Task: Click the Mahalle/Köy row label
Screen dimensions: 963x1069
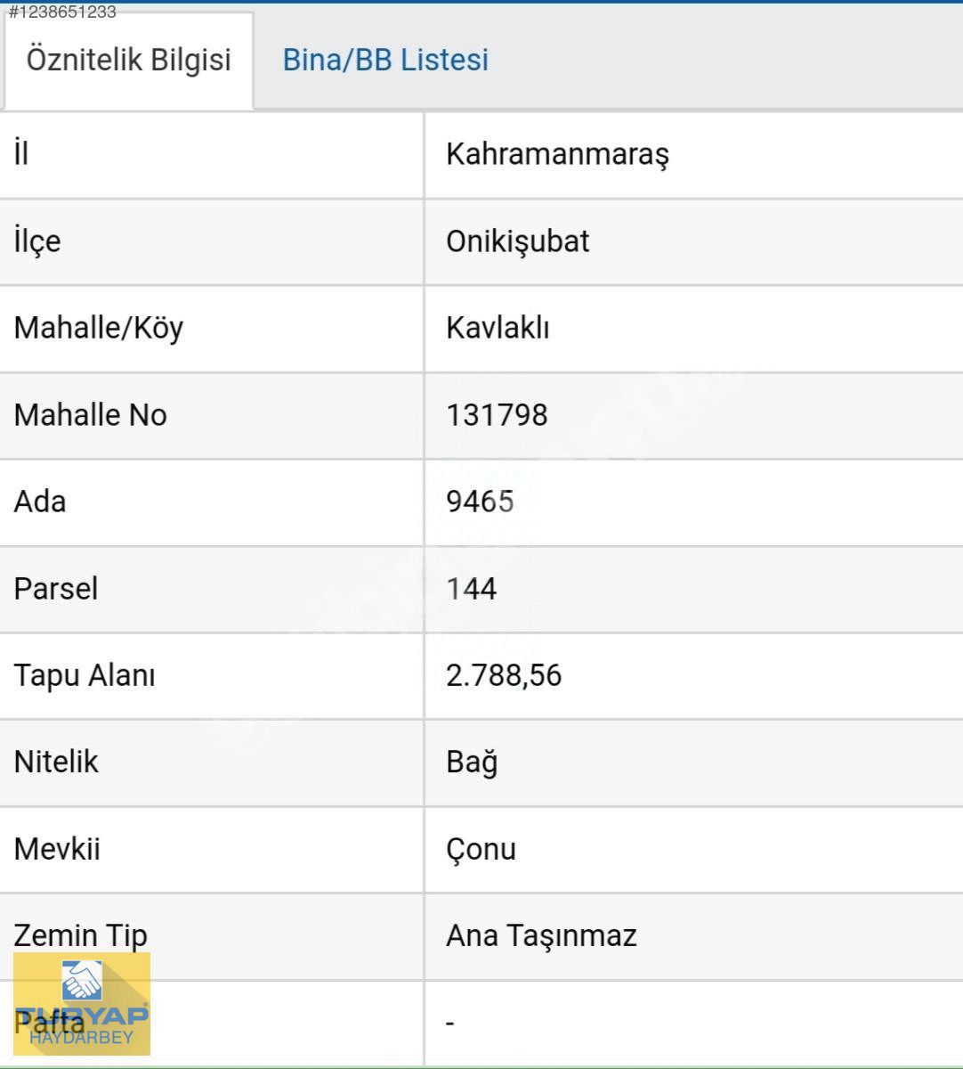Action: click(x=98, y=328)
